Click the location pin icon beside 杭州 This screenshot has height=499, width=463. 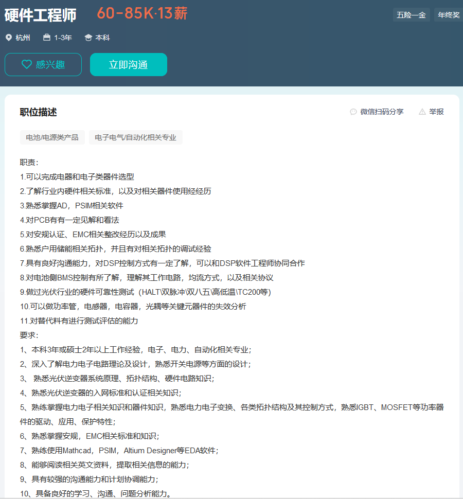8,38
